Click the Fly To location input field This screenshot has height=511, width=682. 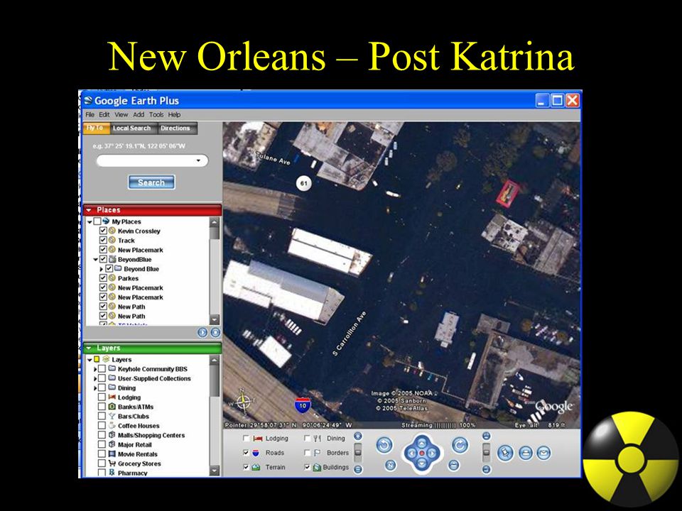coord(152,161)
